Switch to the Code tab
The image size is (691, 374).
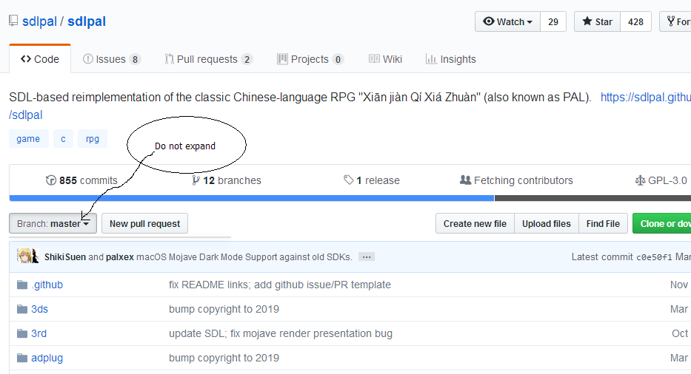point(40,59)
